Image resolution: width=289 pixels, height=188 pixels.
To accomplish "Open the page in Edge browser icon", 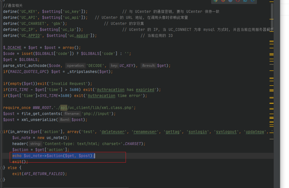I will [x=253, y=1].
